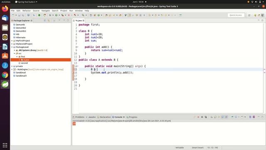Image resolution: width=266 pixels, height=150 pixels.
Task: Open the New file wizard toolbar icon
Action: [x=13, y=15]
